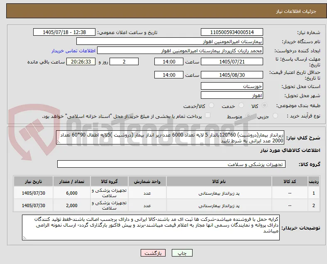Click quantity cell 6,000 in row 1
The height and width of the screenshot is (264, 327).
point(72,193)
